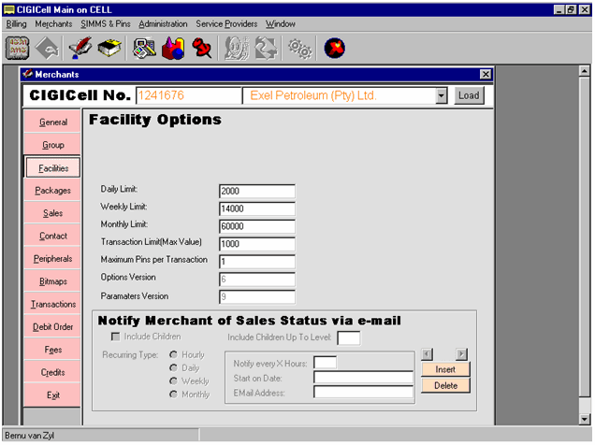Close the Merchants child window

click(486, 74)
